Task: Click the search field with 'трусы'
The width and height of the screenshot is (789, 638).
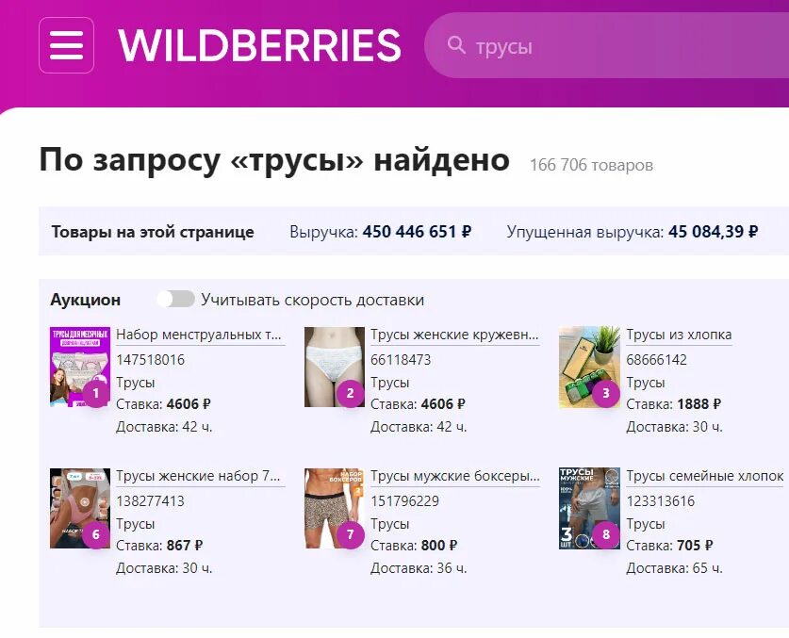Action: point(606,45)
